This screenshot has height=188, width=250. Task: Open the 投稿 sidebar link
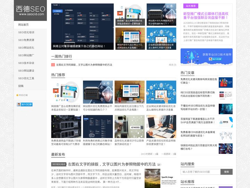(21, 86)
